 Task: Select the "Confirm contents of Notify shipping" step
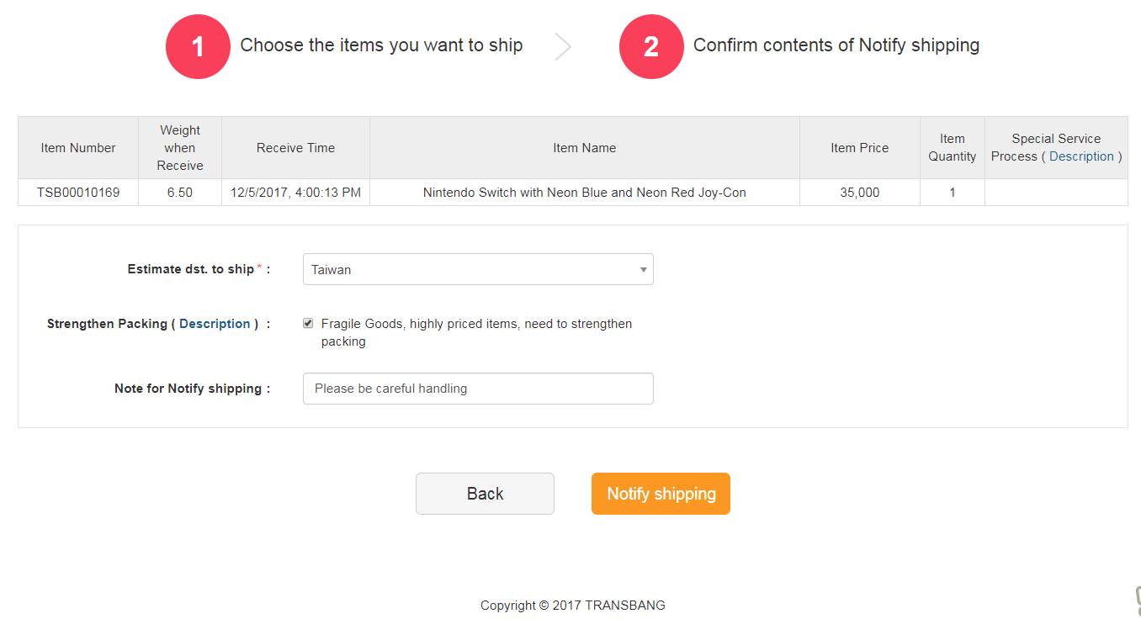click(836, 45)
